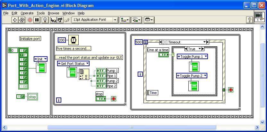Open the Operate menu

27,13
